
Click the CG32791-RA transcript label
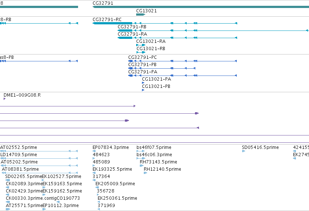[132, 34]
